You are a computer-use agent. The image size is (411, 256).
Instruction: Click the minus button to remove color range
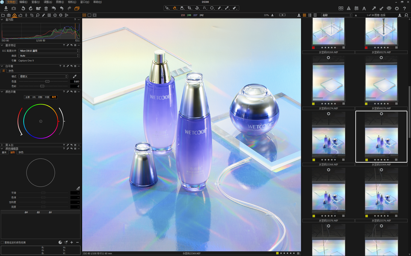[77, 242]
